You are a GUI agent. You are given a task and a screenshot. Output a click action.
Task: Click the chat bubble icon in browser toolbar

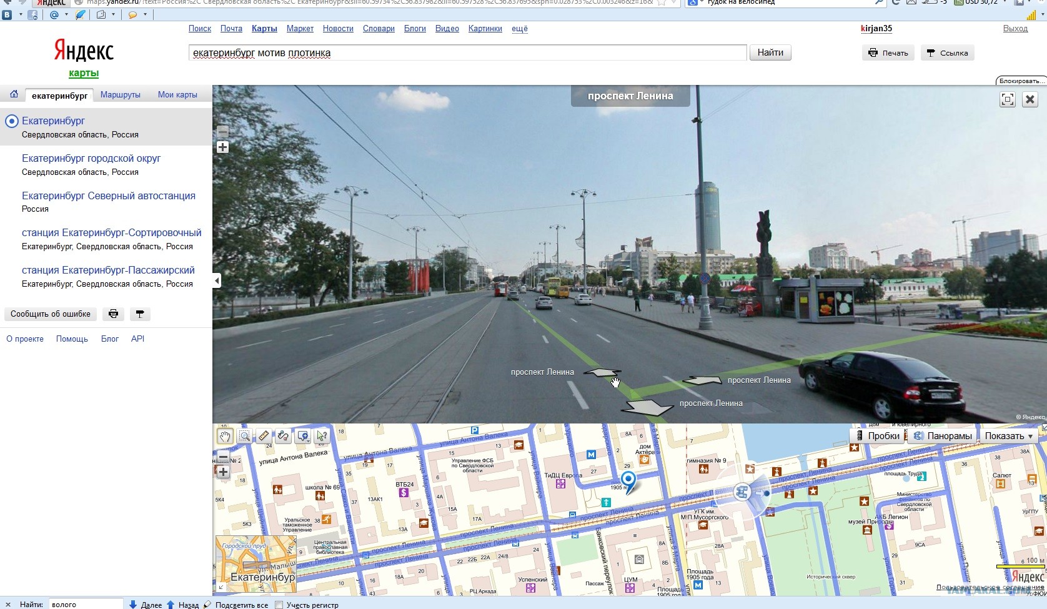[132, 14]
